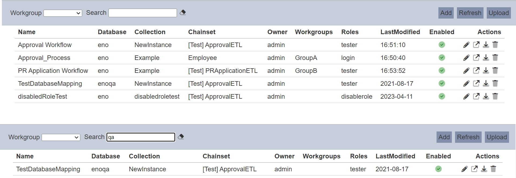Screen dimensions: 516x178
Task: Toggle enabled status for disabledRoleTest
Action: [x=442, y=96]
